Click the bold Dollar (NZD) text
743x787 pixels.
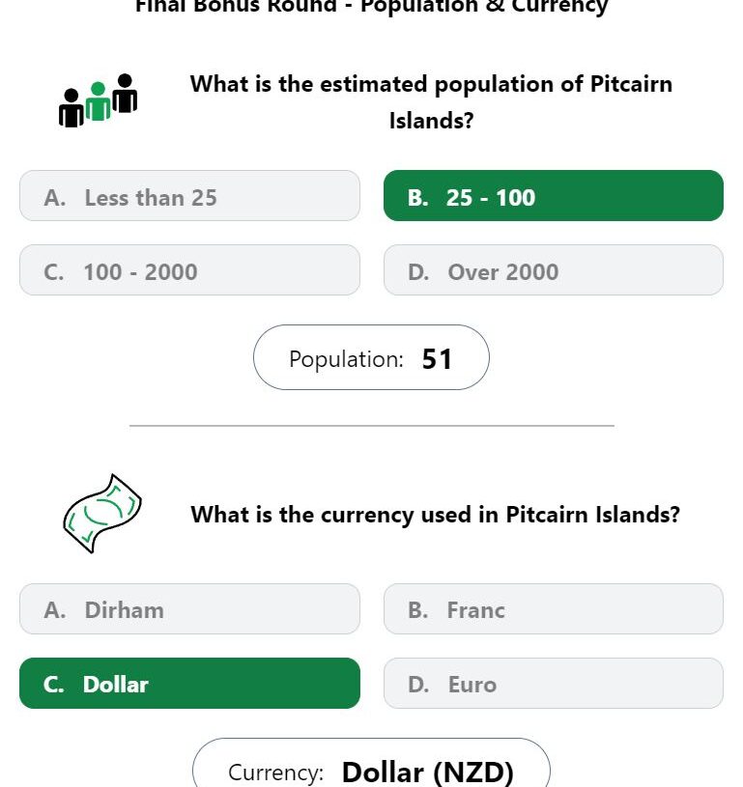click(x=427, y=772)
